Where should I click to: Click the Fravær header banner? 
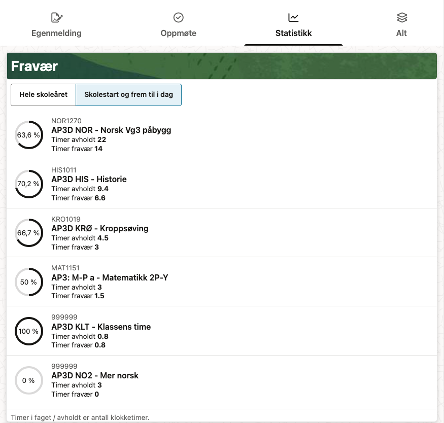222,66
